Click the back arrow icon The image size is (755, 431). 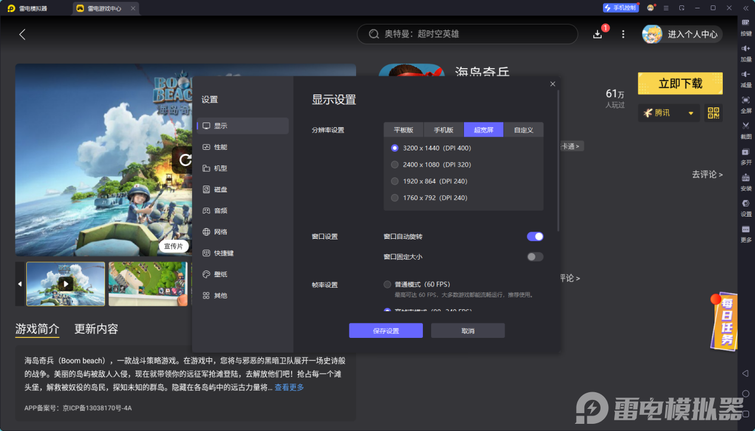(22, 35)
